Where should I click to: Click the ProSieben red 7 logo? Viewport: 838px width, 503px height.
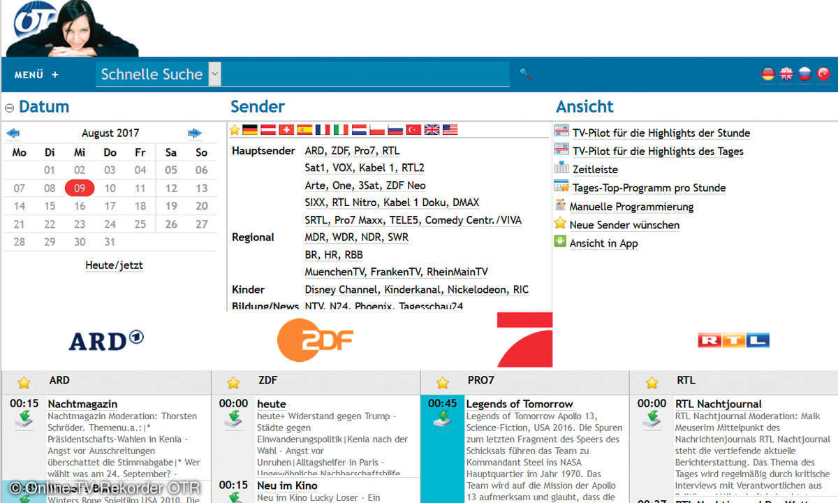coord(524,340)
